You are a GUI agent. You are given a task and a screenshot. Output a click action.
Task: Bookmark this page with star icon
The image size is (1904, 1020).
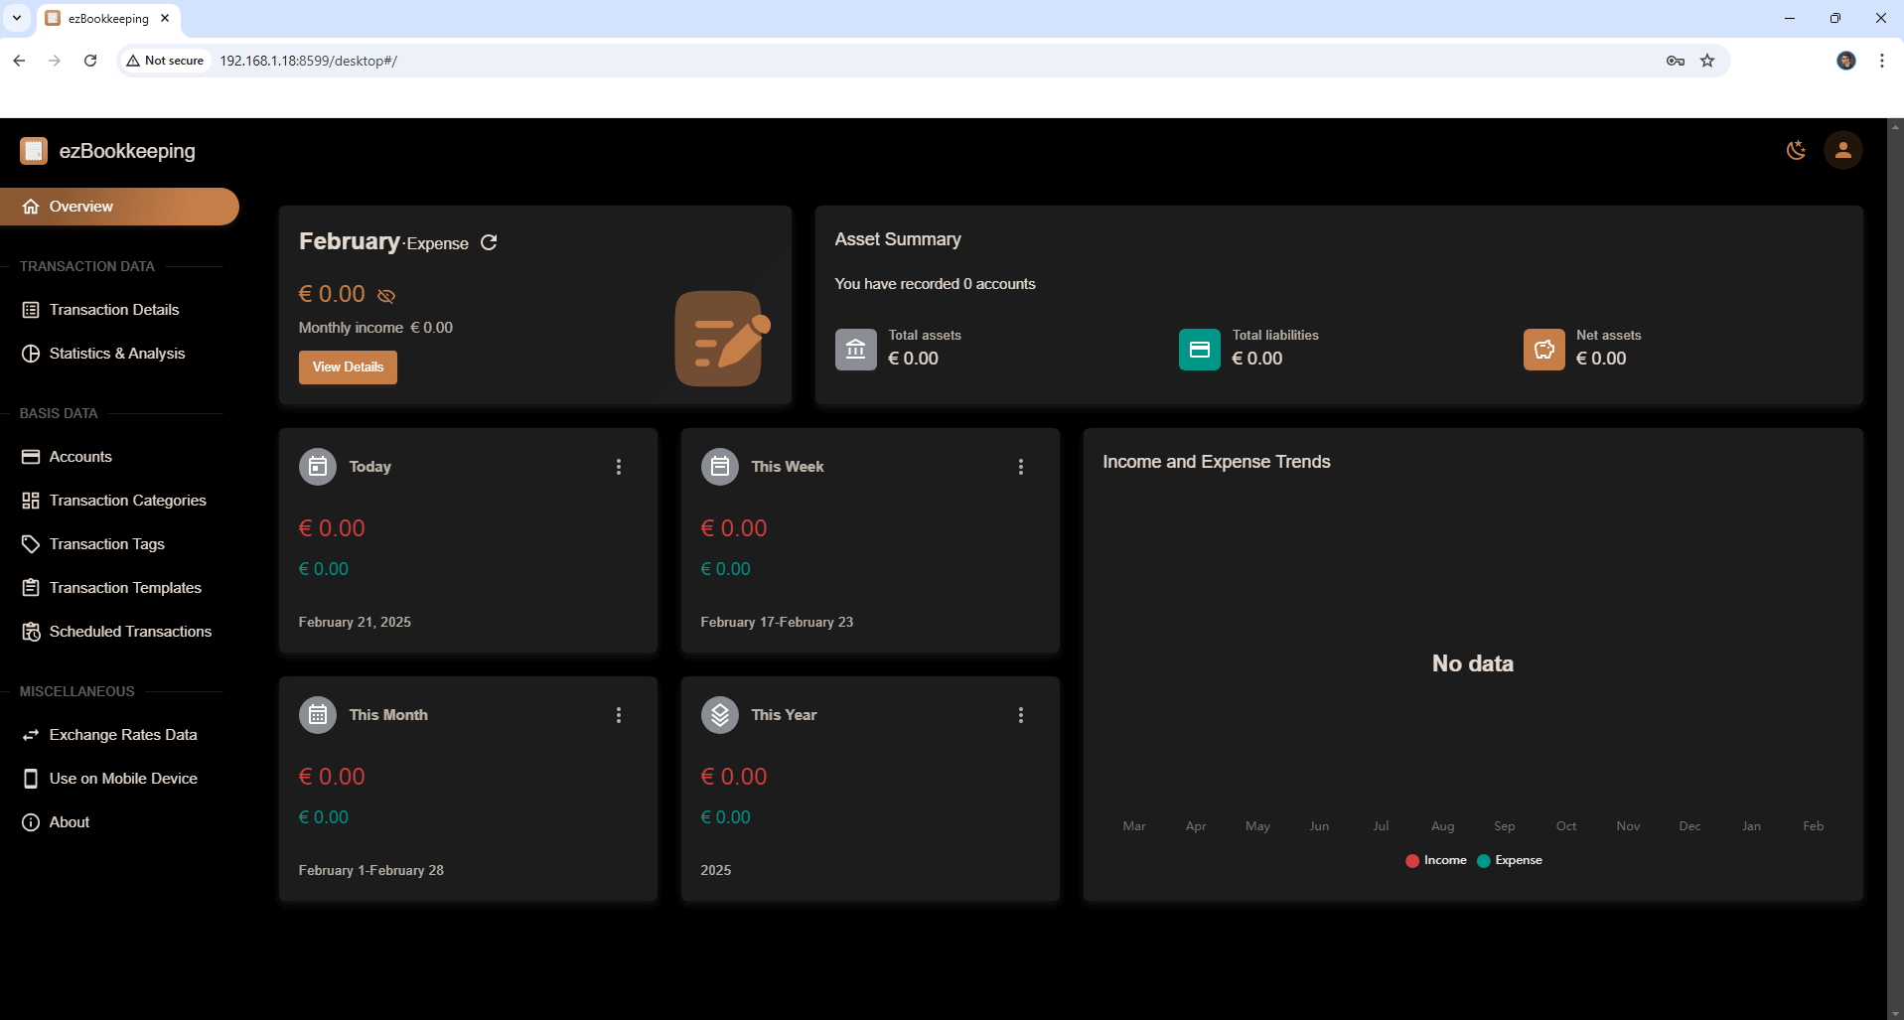(x=1707, y=61)
